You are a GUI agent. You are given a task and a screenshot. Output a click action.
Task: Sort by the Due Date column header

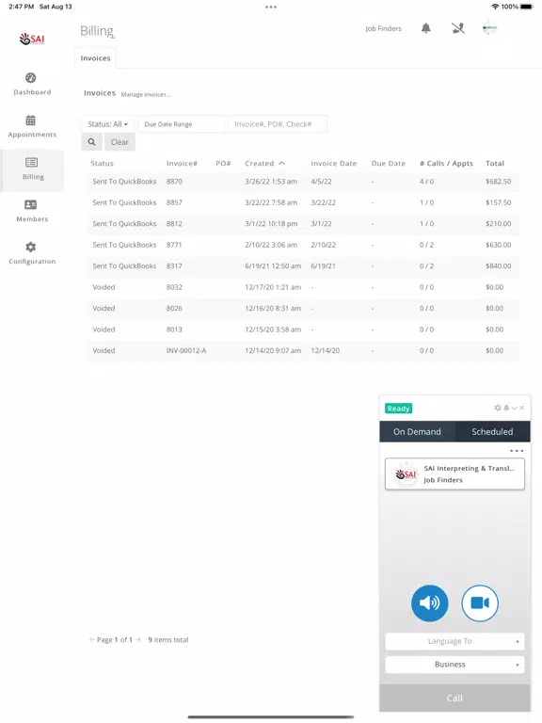[389, 163]
